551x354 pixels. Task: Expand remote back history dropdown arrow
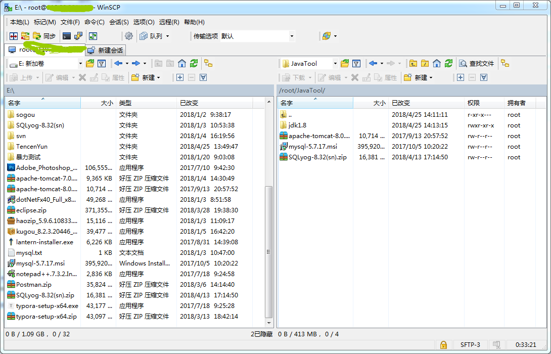click(382, 64)
